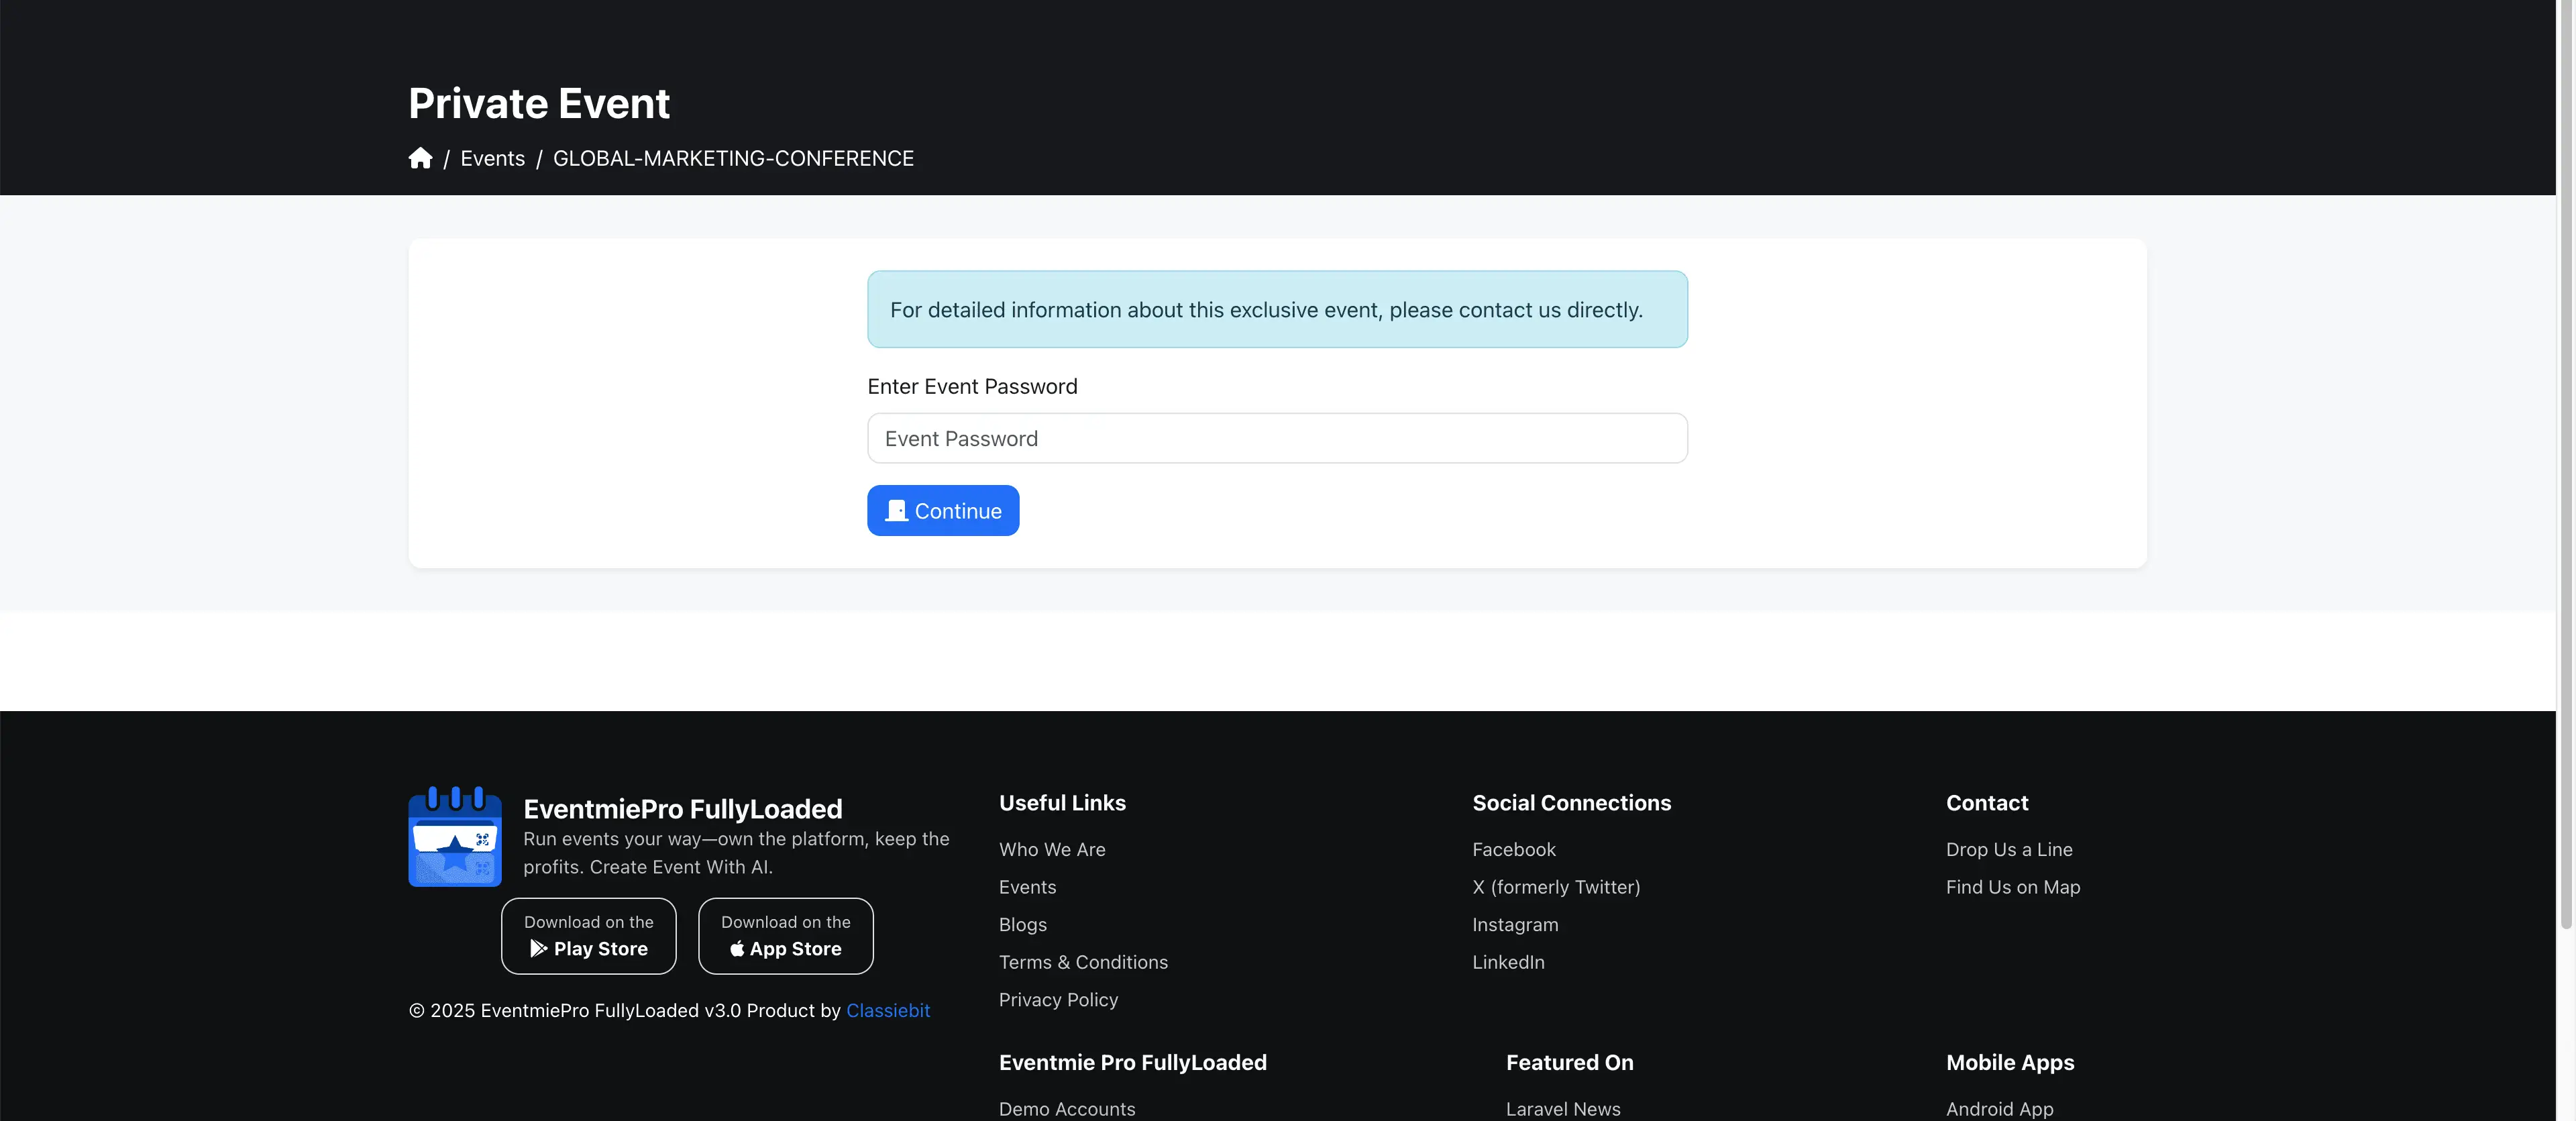Viewport: 2576px width, 1121px height.
Task: View the Privacy Policy page
Action: click(x=1058, y=999)
